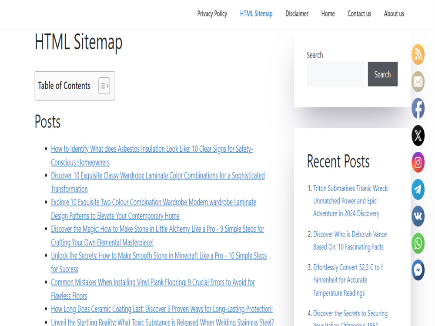Go to the Home menu item
The image size is (435, 326).
tap(328, 13)
